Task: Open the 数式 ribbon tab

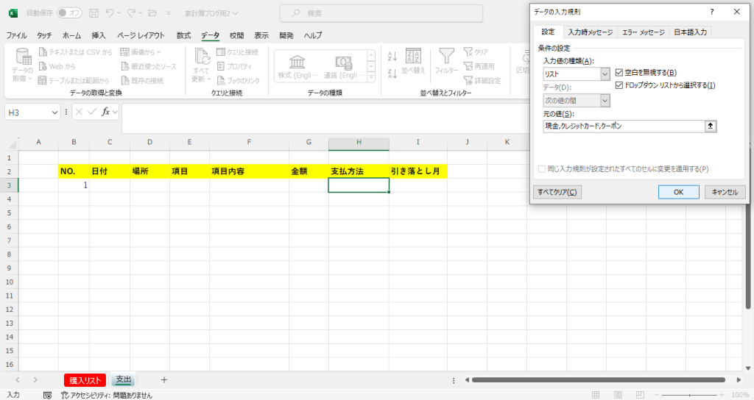Action: click(183, 35)
